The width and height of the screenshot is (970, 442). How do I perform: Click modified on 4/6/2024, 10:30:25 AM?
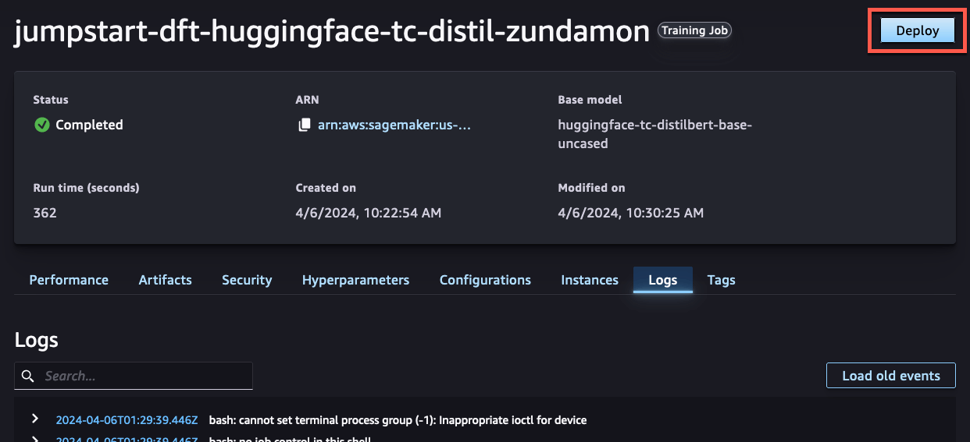click(x=630, y=212)
